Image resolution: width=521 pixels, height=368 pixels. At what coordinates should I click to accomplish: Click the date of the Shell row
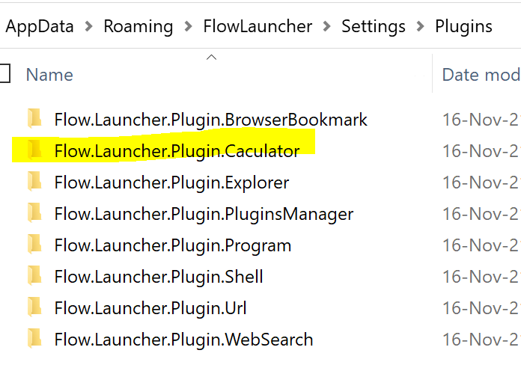pyautogui.click(x=481, y=277)
